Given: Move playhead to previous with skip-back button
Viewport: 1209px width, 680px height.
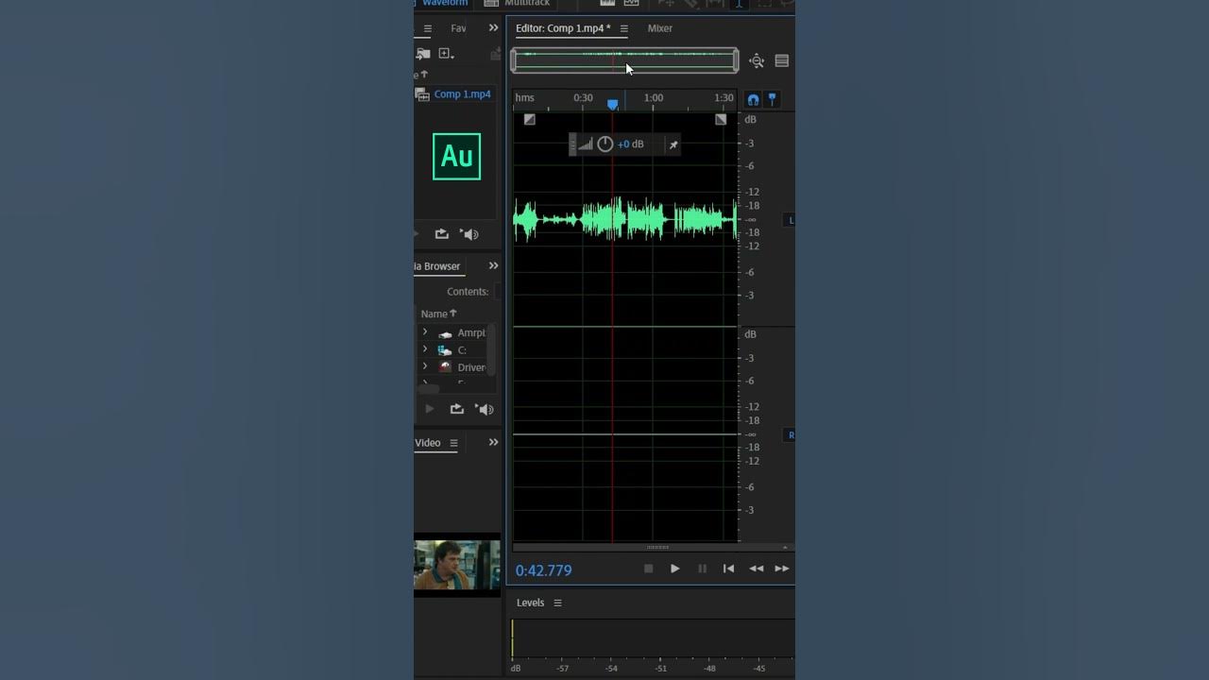Looking at the screenshot, I should [x=728, y=569].
